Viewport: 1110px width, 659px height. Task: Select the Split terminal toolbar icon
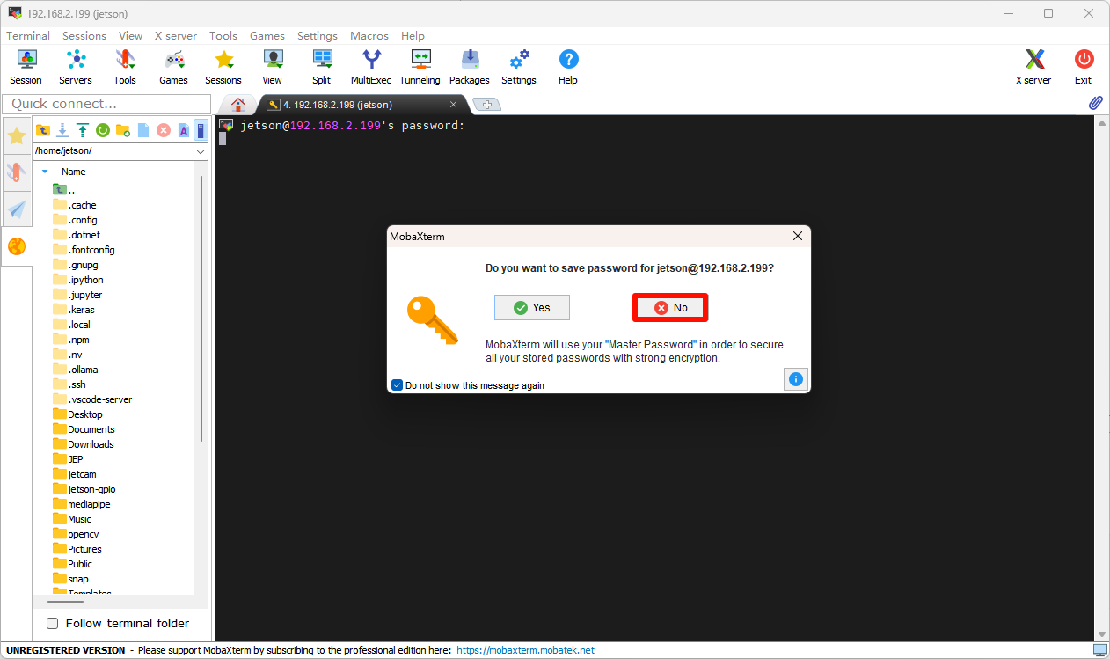point(322,67)
